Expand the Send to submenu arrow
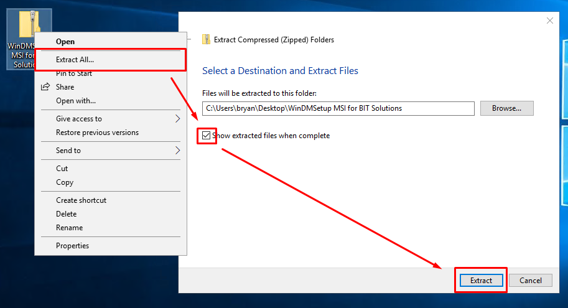The height and width of the screenshot is (308, 568). click(177, 151)
